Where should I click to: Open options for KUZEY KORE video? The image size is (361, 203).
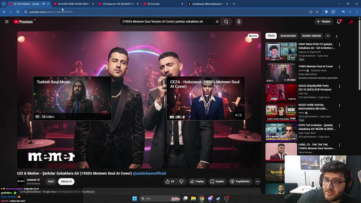pyautogui.click(x=339, y=105)
